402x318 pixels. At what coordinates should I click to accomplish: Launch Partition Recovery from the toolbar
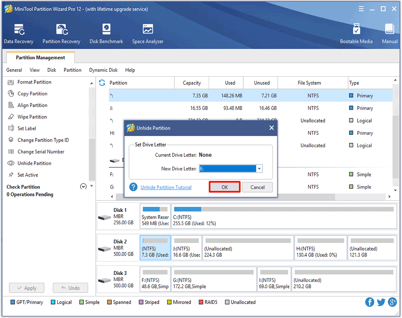tap(61, 33)
